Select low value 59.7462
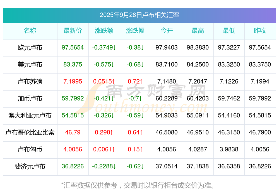The width and height of the screenshot is (279, 194). tap(229, 98)
